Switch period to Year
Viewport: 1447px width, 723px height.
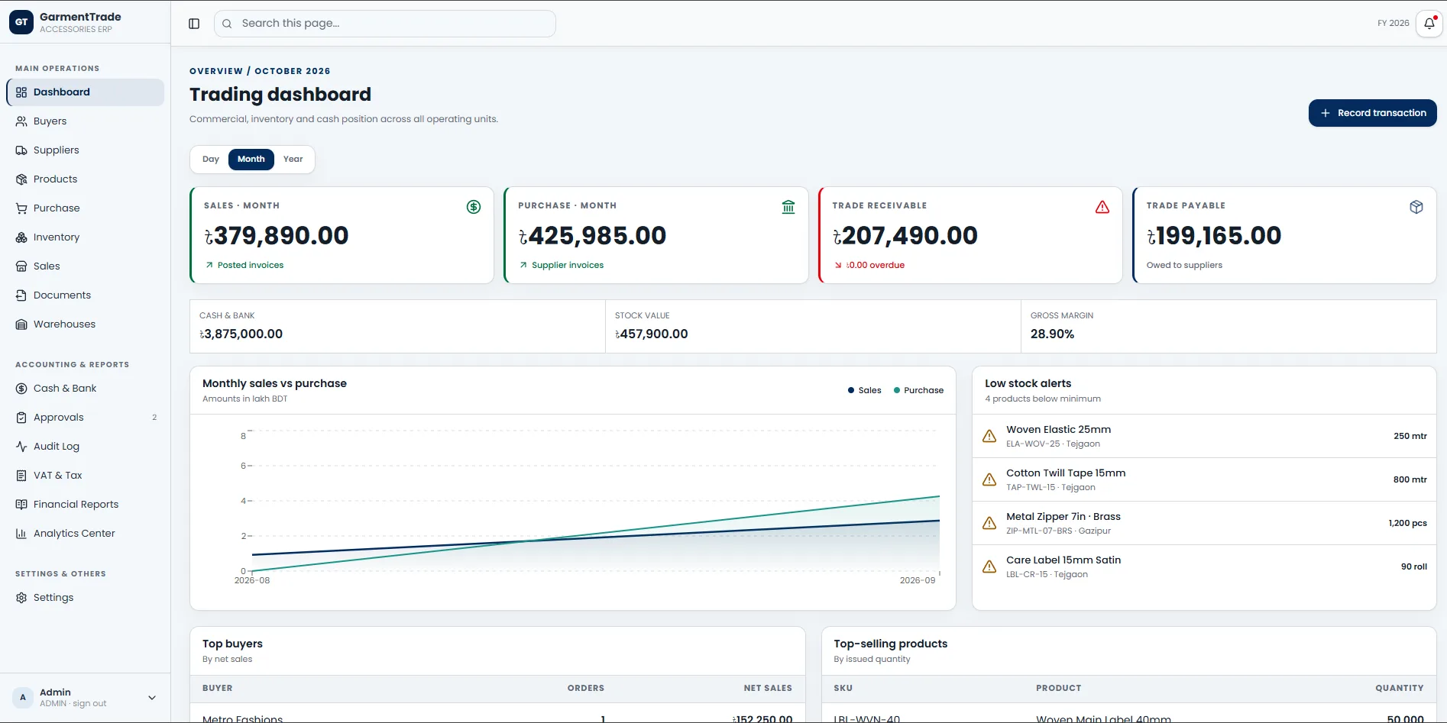coord(293,160)
